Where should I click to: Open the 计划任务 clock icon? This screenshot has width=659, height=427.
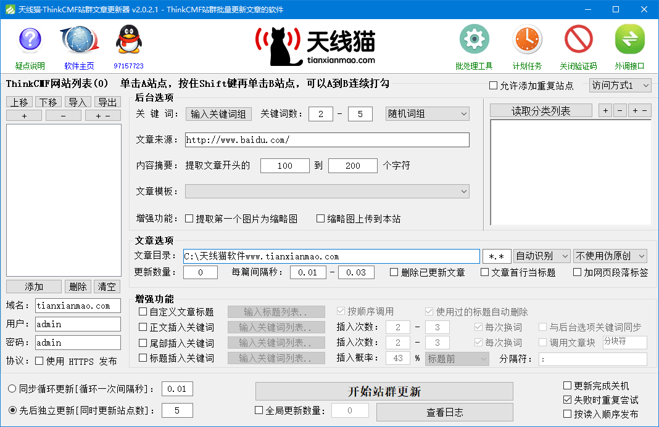coord(527,39)
